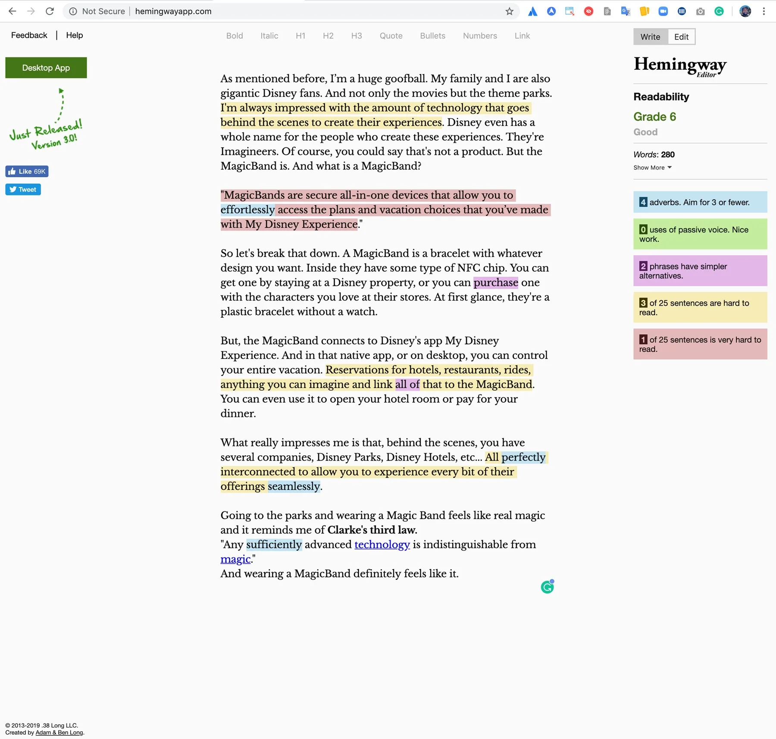Open the window resizer extension
The height and width of the screenshot is (739, 776).
(x=570, y=12)
